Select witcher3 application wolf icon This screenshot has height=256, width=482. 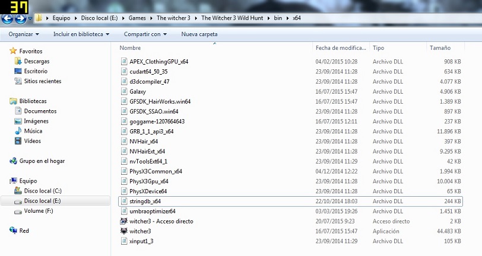(124, 231)
